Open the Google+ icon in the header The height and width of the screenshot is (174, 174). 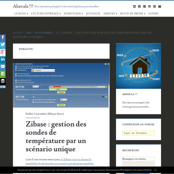pos(144,6)
